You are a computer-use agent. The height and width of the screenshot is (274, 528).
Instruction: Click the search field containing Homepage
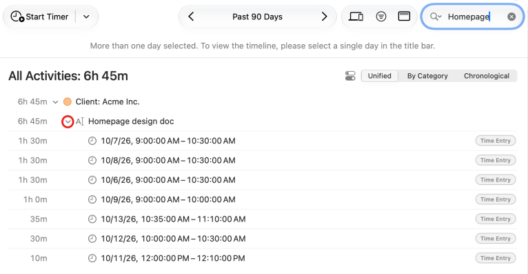pyautogui.click(x=472, y=17)
